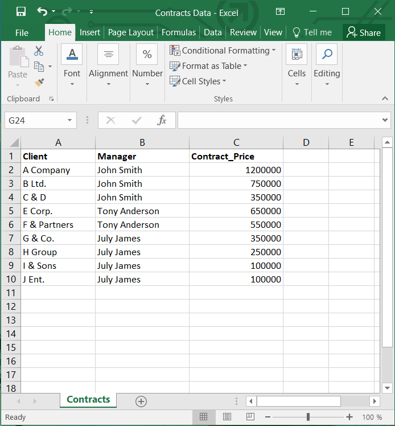Switch to Page Break Preview view
This screenshot has height=426, width=395.
point(250,417)
